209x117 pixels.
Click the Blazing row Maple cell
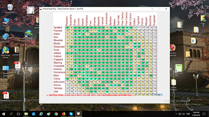[115, 63]
